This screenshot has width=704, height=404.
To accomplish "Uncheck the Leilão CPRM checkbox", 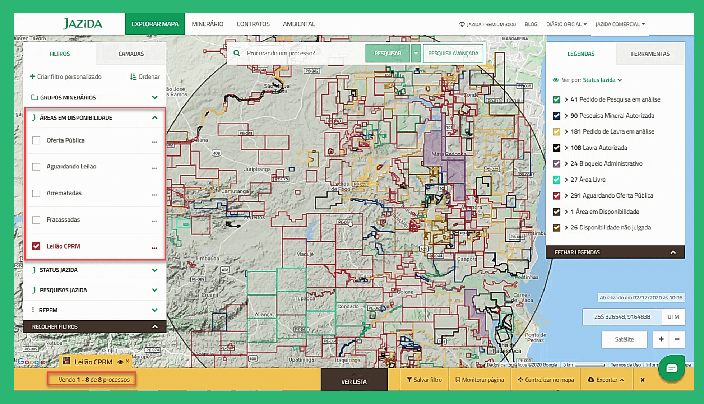I will (x=36, y=246).
